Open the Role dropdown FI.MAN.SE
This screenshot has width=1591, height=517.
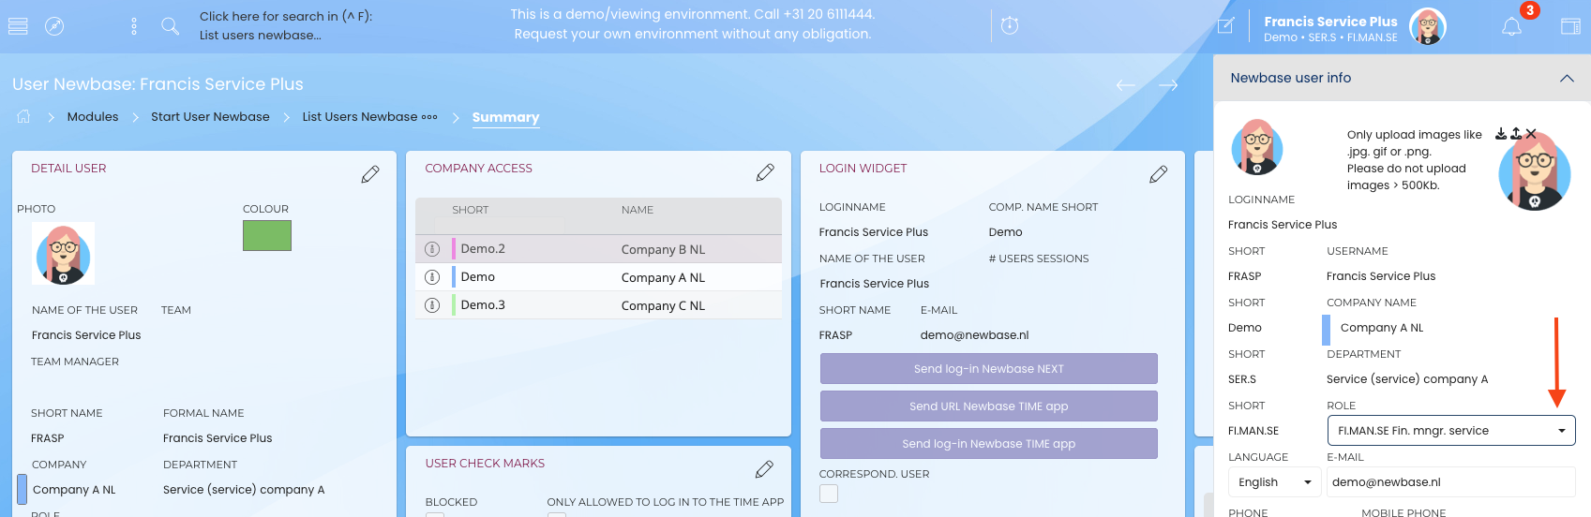pyautogui.click(x=1451, y=431)
